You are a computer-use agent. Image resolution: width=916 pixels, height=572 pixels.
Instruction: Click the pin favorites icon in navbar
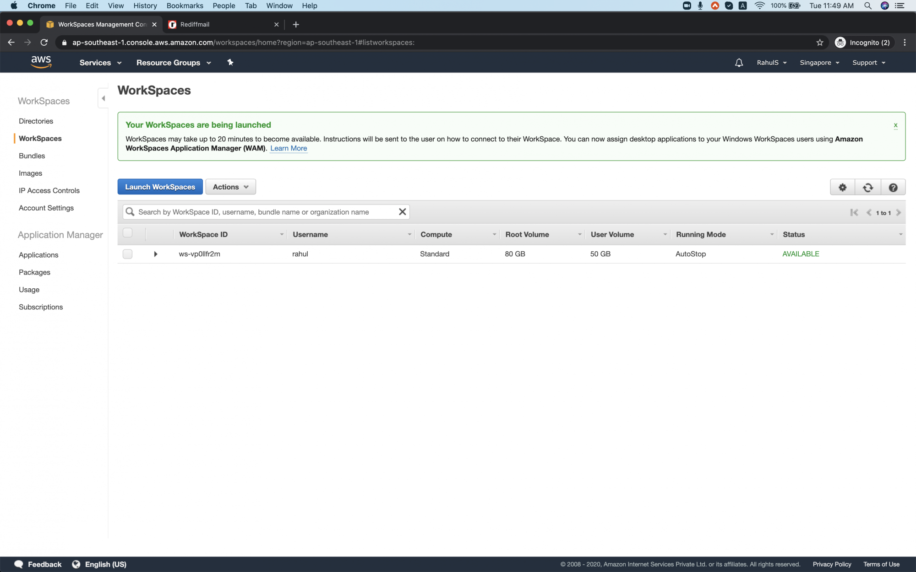pos(230,62)
